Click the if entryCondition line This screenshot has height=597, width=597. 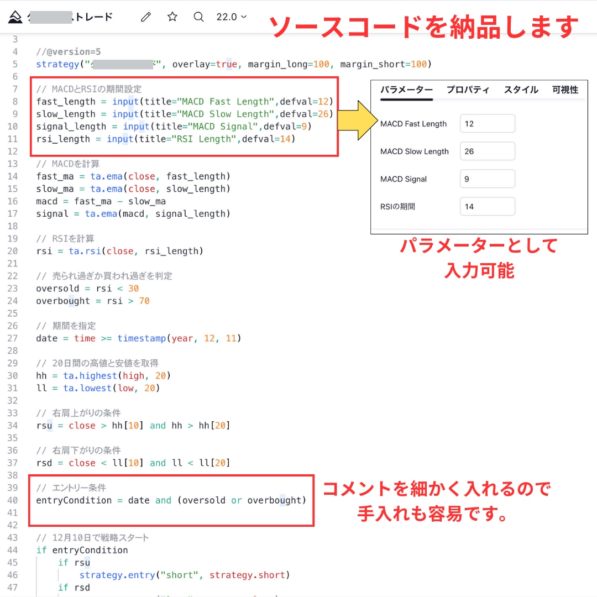[82, 550]
